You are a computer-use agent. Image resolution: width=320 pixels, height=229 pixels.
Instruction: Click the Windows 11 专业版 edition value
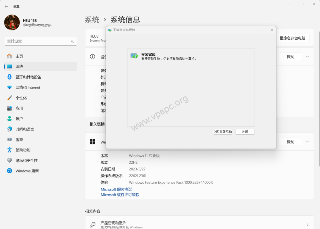coord(144,156)
